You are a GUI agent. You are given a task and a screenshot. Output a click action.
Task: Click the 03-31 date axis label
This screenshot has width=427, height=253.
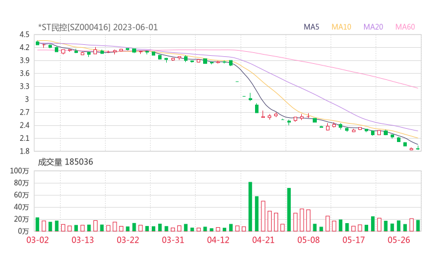coord(173,240)
